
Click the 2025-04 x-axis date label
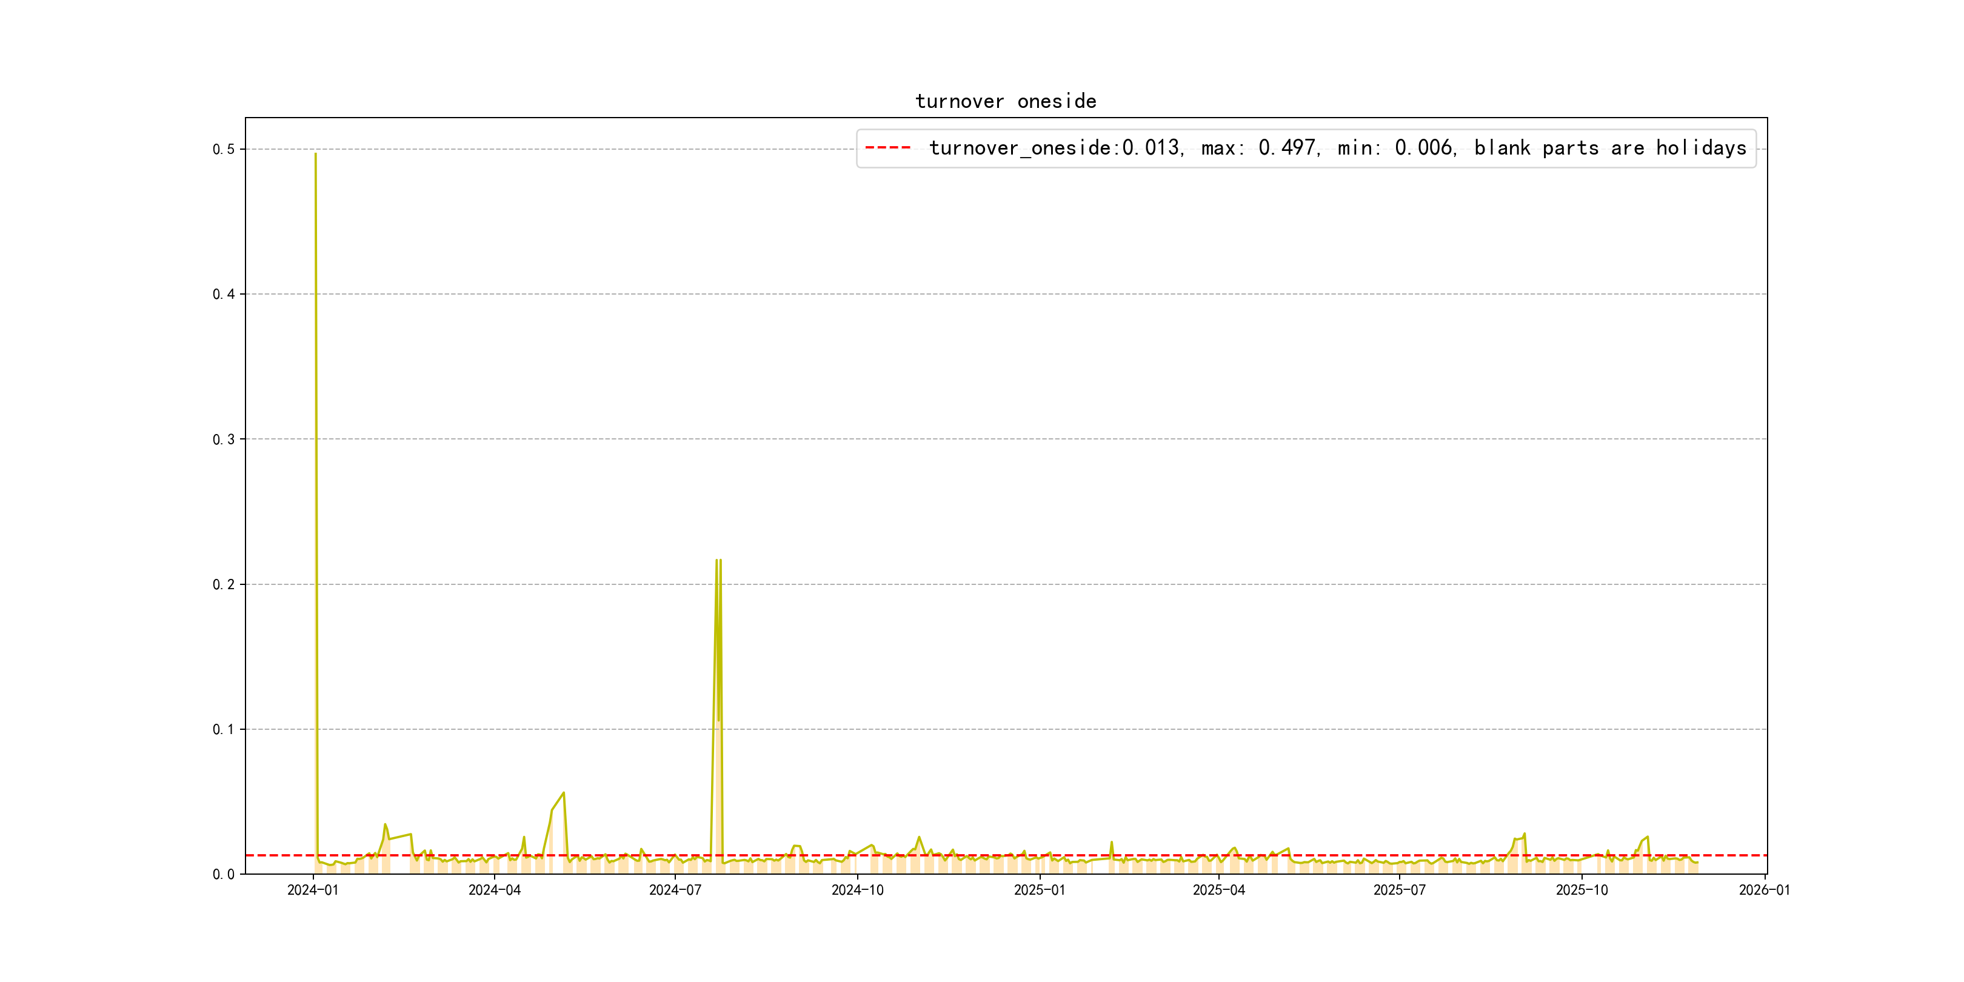[x=1218, y=890]
